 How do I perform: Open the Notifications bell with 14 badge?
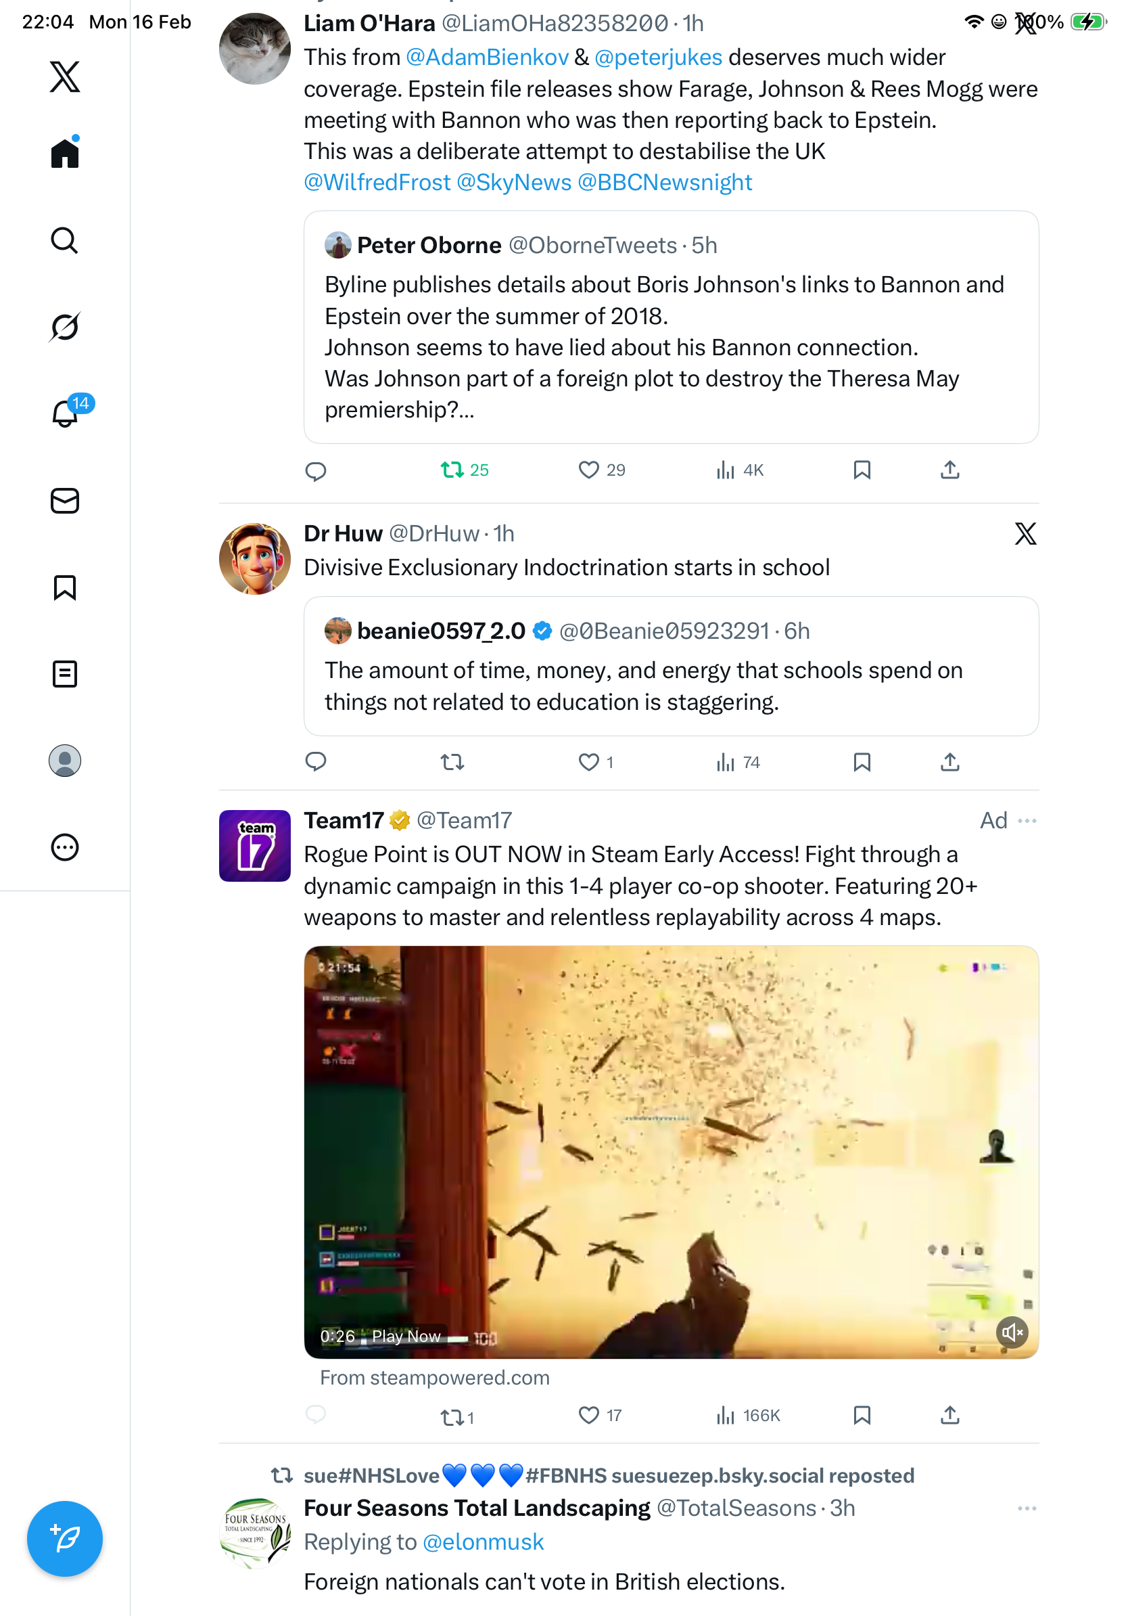tap(65, 413)
